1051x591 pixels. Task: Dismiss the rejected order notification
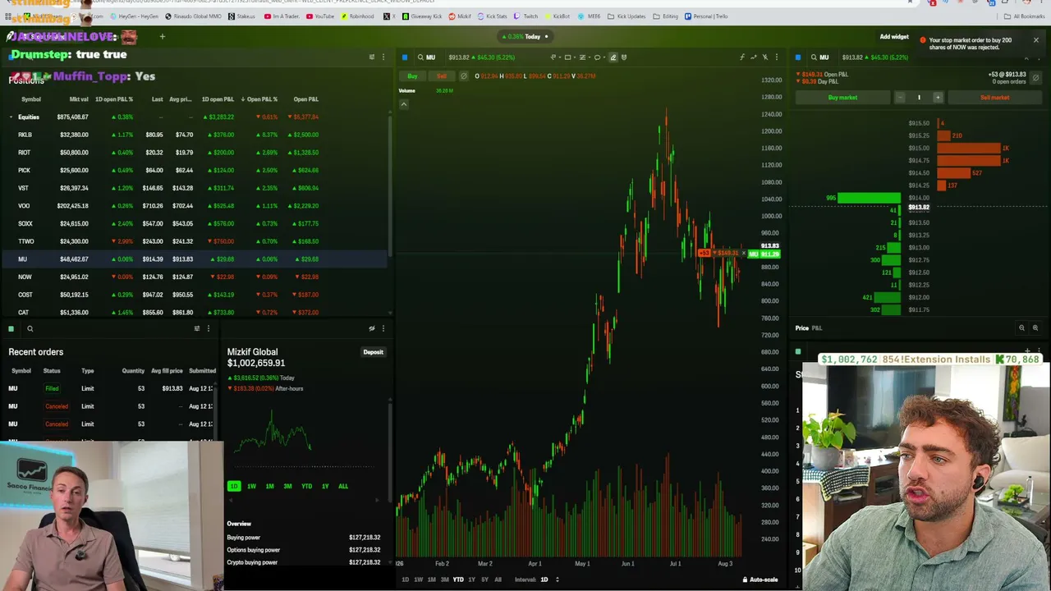click(x=1036, y=40)
